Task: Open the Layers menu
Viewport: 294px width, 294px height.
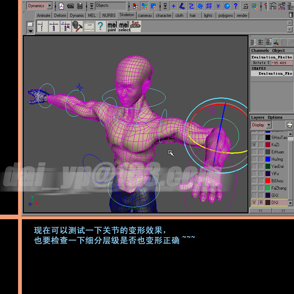Action: tap(257, 117)
